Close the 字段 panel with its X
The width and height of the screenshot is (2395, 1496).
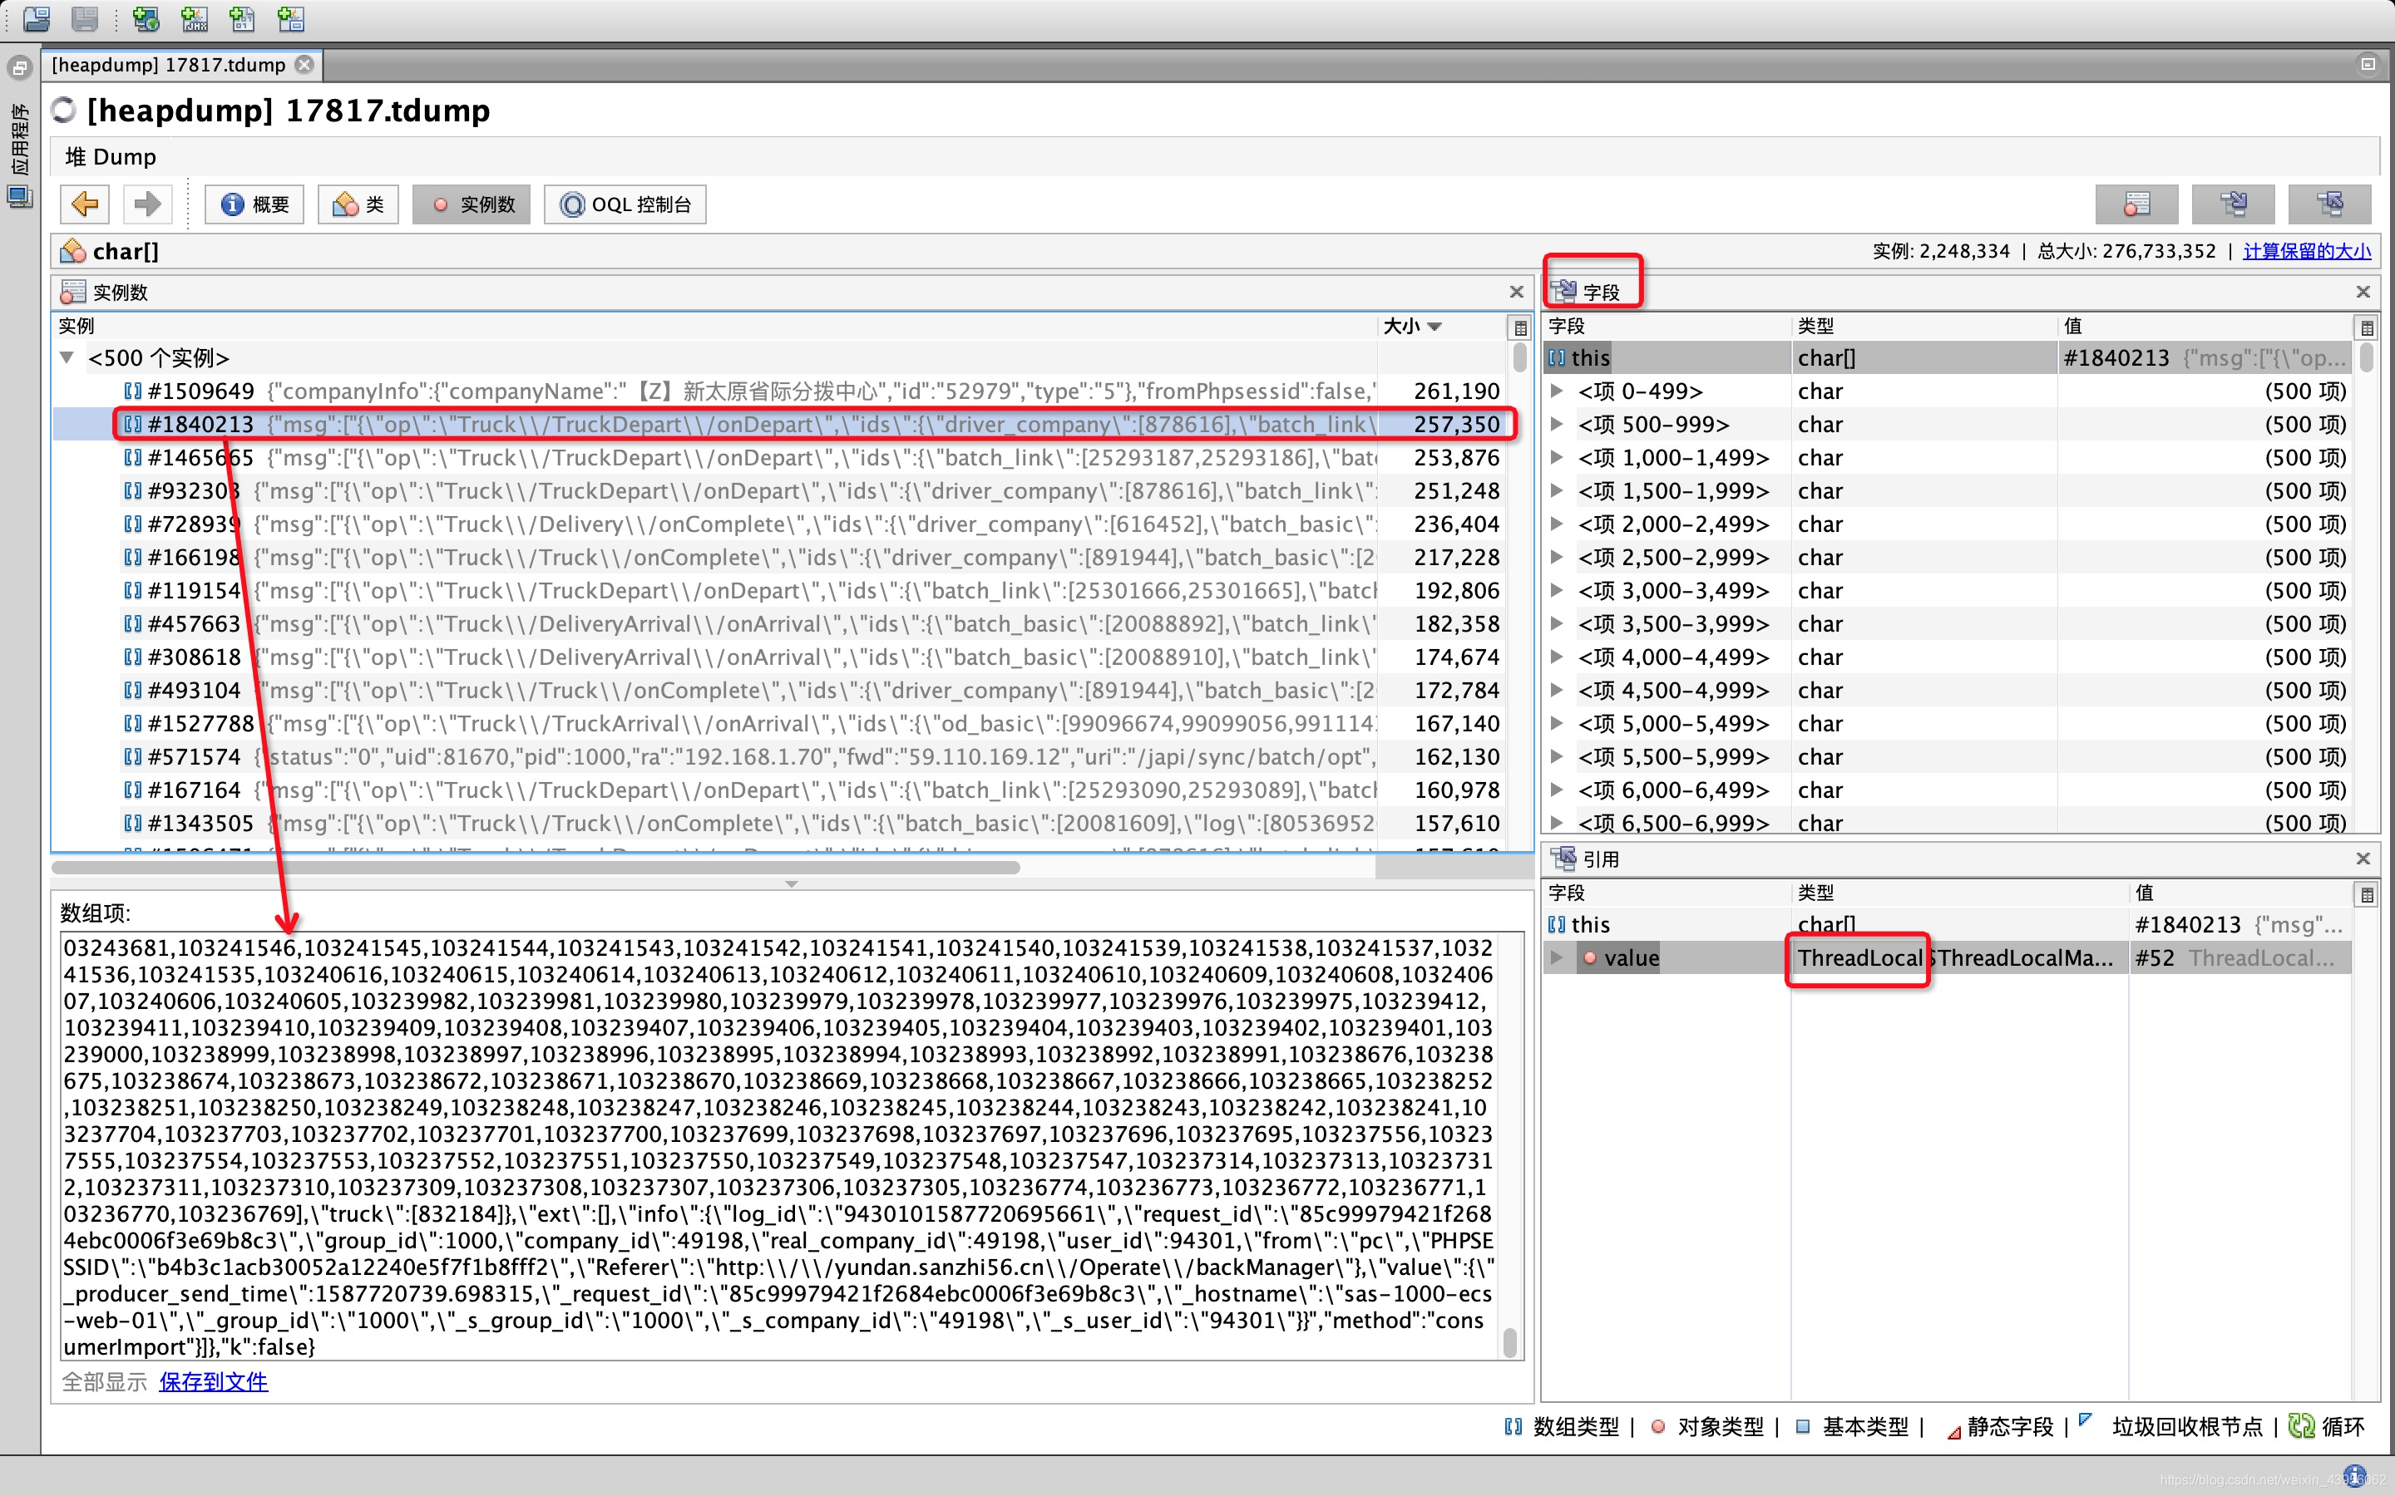2363,292
